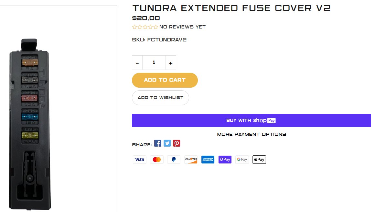The height and width of the screenshot is (212, 375).
Task: Share product on Twitter
Action: click(167, 143)
